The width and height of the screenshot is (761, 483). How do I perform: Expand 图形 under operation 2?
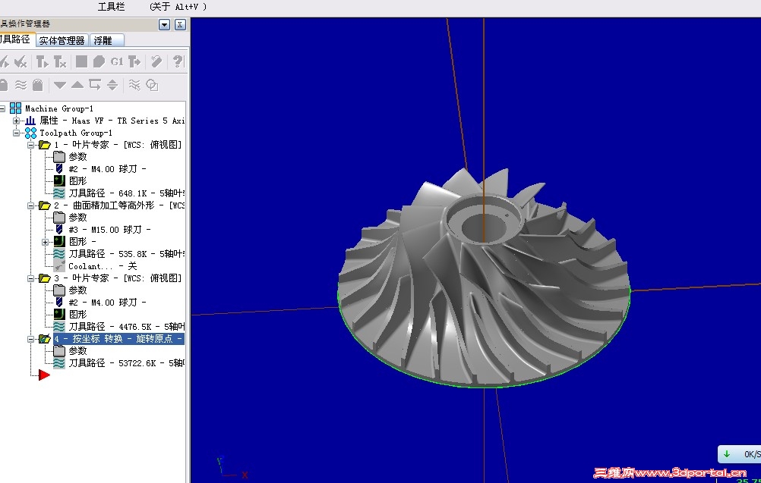point(45,242)
